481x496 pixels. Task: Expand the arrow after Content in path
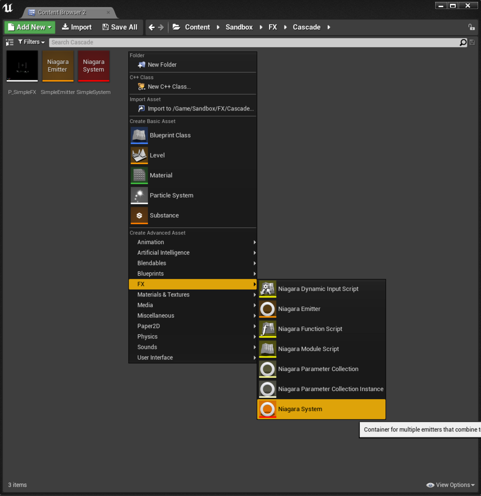(x=218, y=27)
